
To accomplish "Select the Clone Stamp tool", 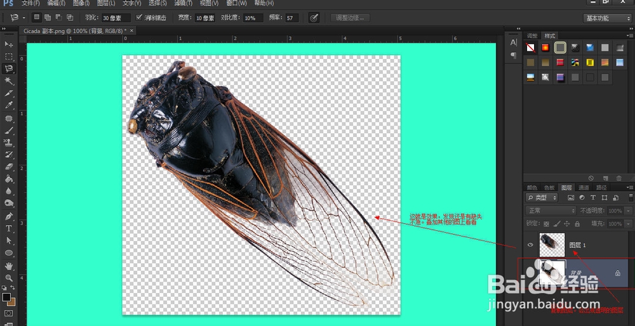I will coord(8,142).
